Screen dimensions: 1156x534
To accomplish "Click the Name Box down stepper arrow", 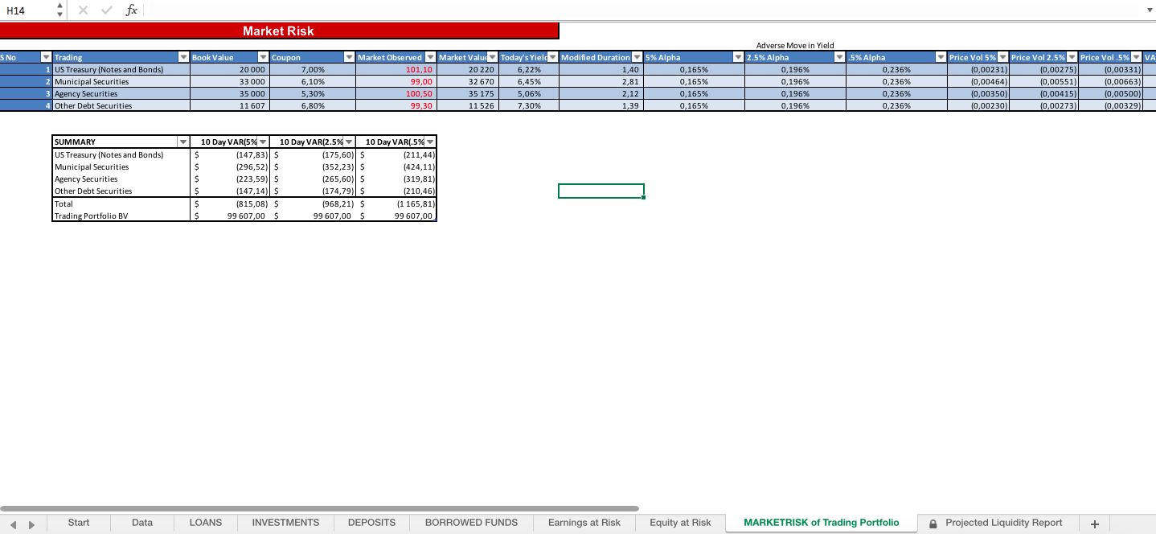I will coord(59,14).
